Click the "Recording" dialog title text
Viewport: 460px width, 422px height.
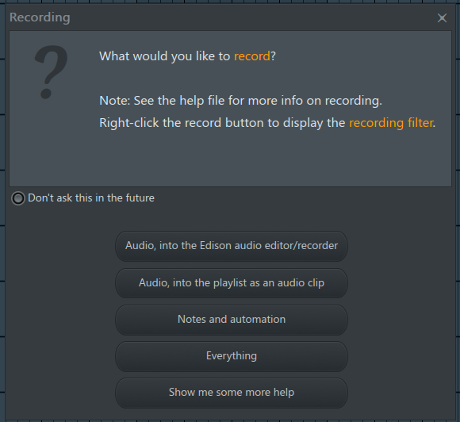click(40, 17)
